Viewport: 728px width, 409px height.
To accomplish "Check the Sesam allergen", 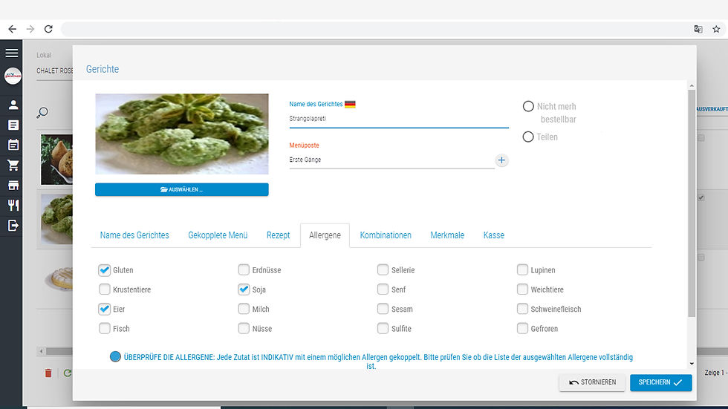I will coord(383,309).
